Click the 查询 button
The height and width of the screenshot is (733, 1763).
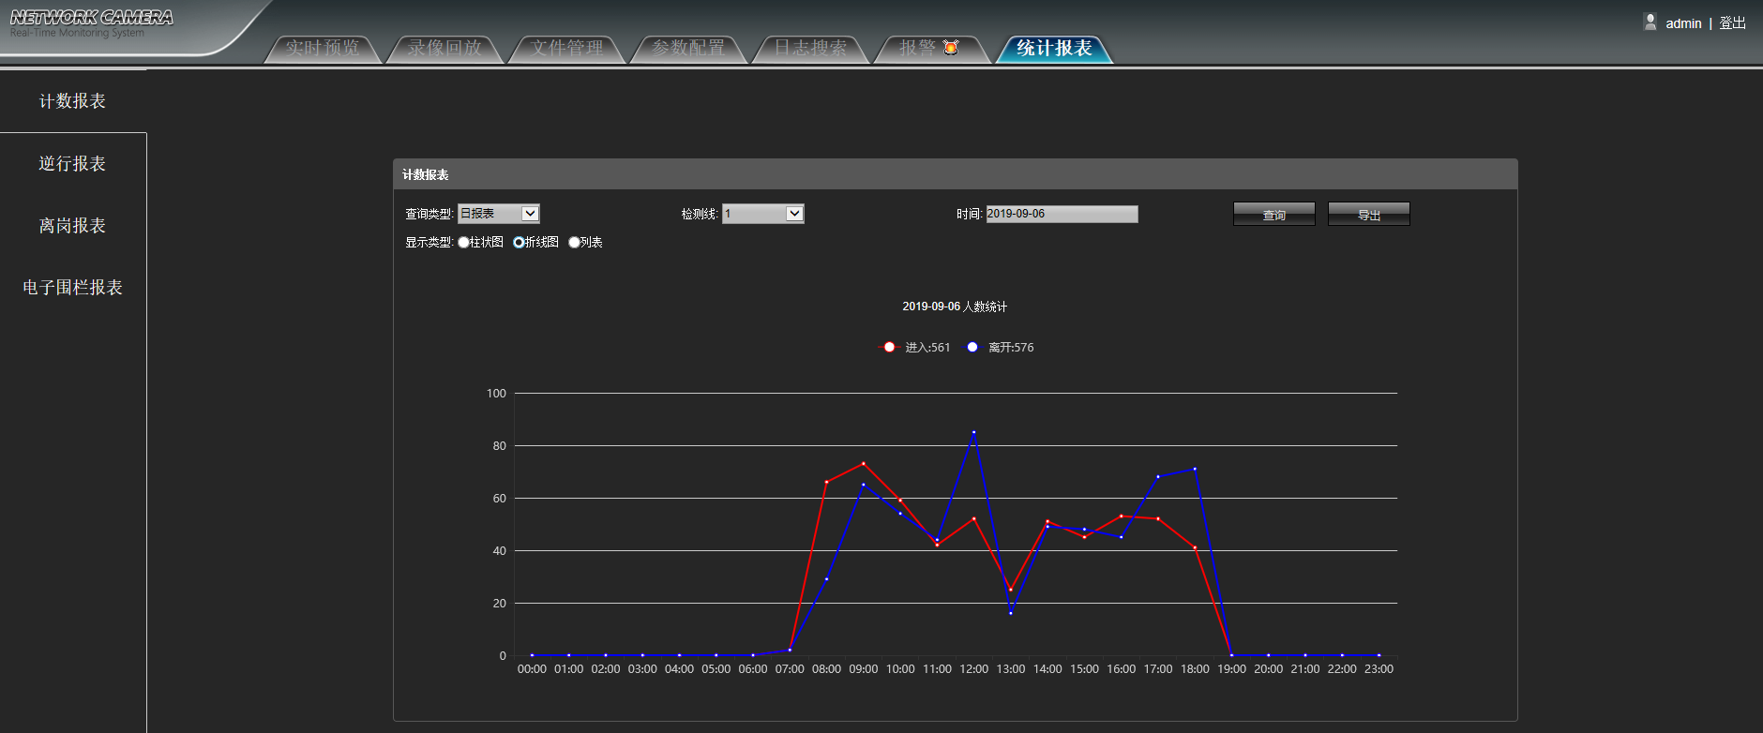point(1273,215)
